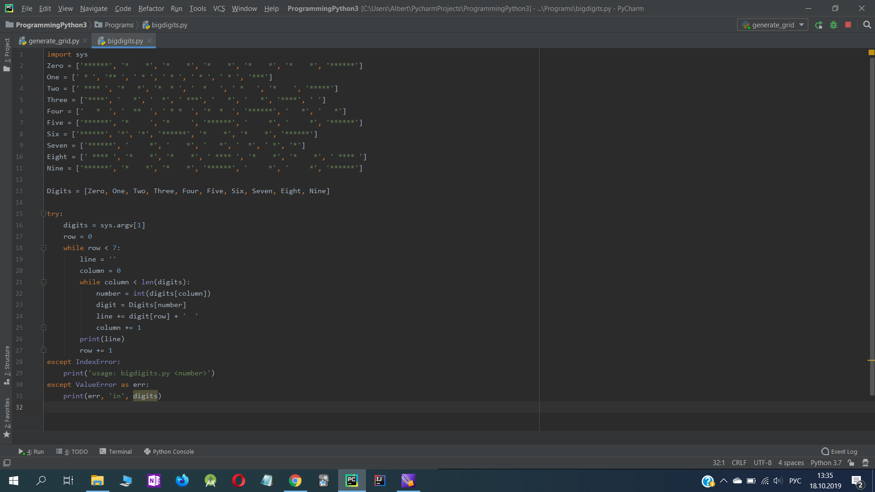Open IntelliJ IDEA from the taskbar
The width and height of the screenshot is (875, 492).
[380, 481]
